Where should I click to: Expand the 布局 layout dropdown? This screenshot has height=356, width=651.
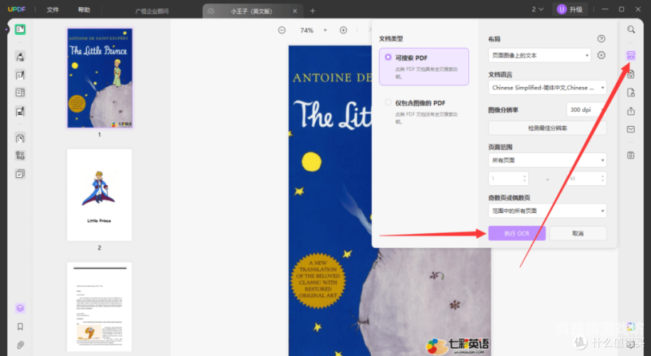click(540, 56)
